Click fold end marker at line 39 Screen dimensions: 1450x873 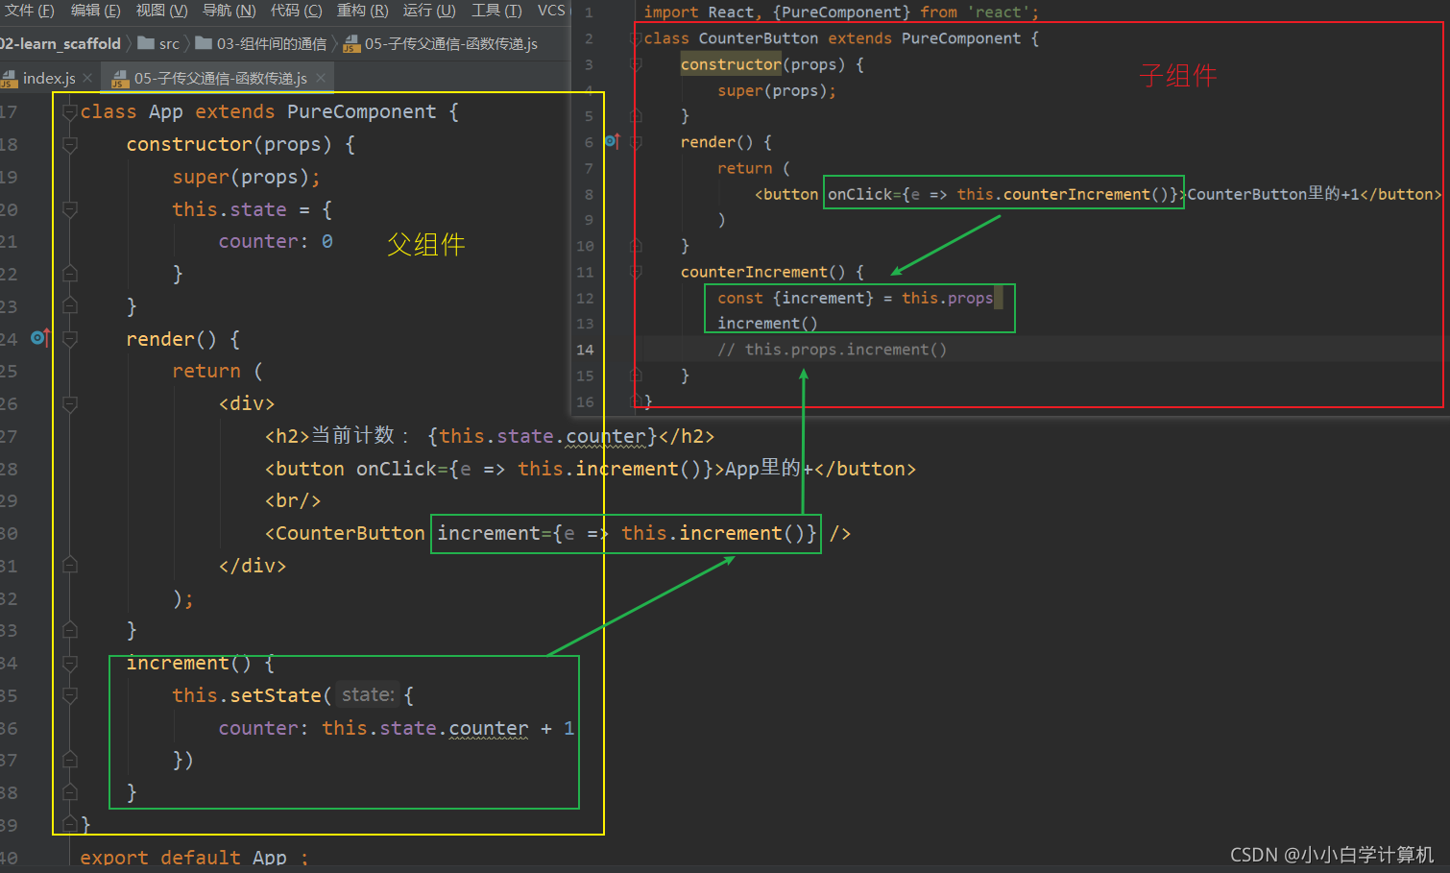pos(69,824)
